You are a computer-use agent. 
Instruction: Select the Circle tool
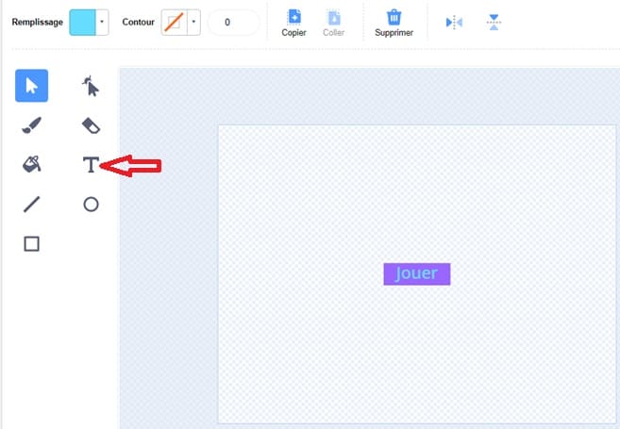(91, 205)
